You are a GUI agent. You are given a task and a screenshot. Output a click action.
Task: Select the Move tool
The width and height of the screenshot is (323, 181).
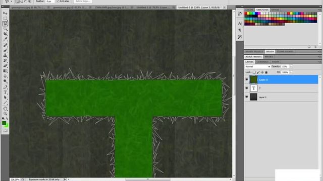click(x=5, y=14)
